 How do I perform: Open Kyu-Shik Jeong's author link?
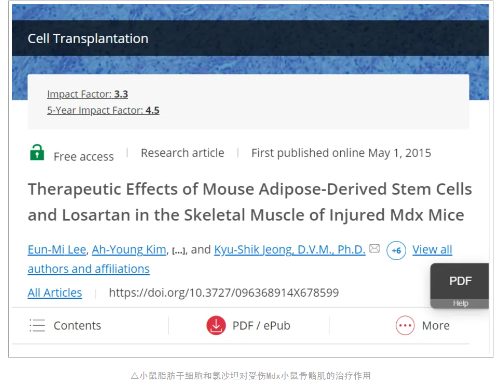tap(290, 250)
